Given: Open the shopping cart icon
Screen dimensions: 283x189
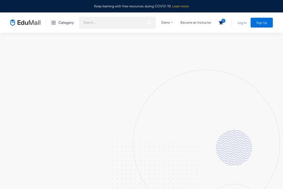Looking at the screenshot, I should click(221, 23).
